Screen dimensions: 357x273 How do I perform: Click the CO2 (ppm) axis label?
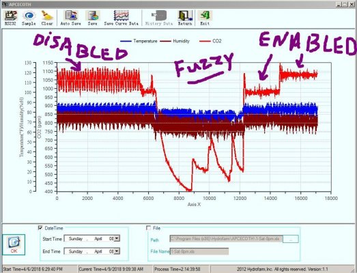[x=40, y=127]
